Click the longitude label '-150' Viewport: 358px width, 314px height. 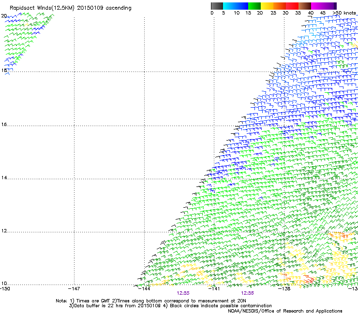5,289
